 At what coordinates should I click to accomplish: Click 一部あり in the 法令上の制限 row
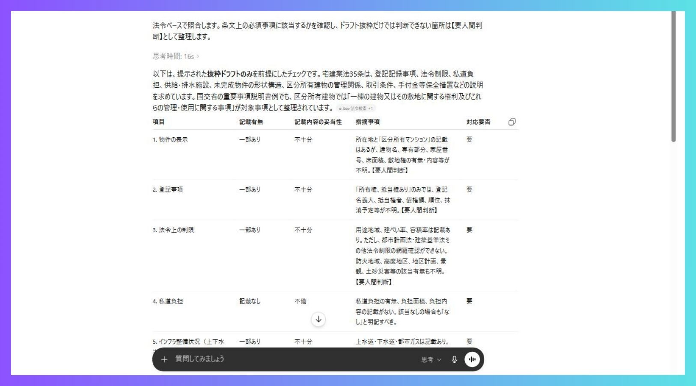pyautogui.click(x=250, y=230)
